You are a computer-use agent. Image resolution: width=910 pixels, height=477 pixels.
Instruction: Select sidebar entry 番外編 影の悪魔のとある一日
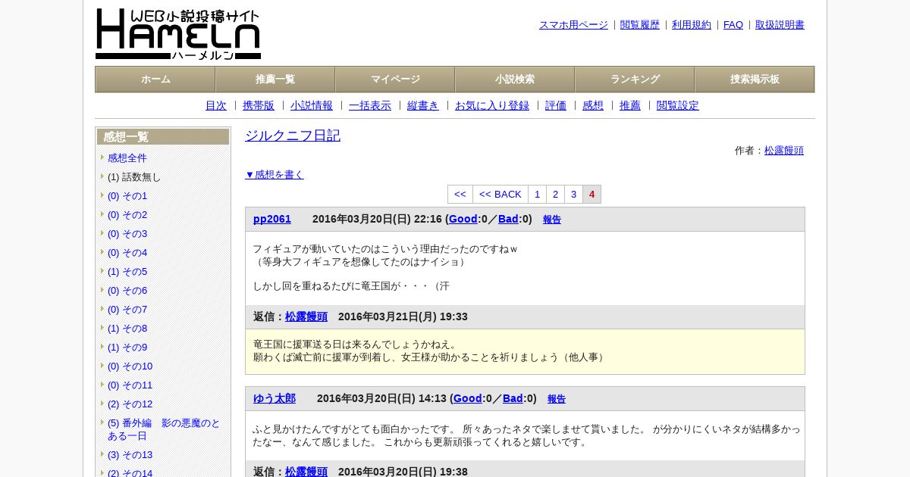pyautogui.click(x=164, y=429)
